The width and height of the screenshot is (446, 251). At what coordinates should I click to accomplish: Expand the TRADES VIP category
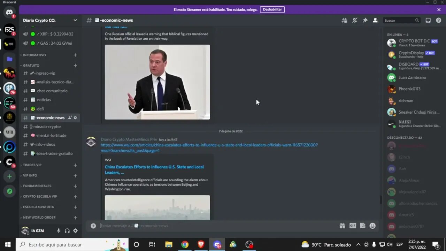(x=32, y=165)
